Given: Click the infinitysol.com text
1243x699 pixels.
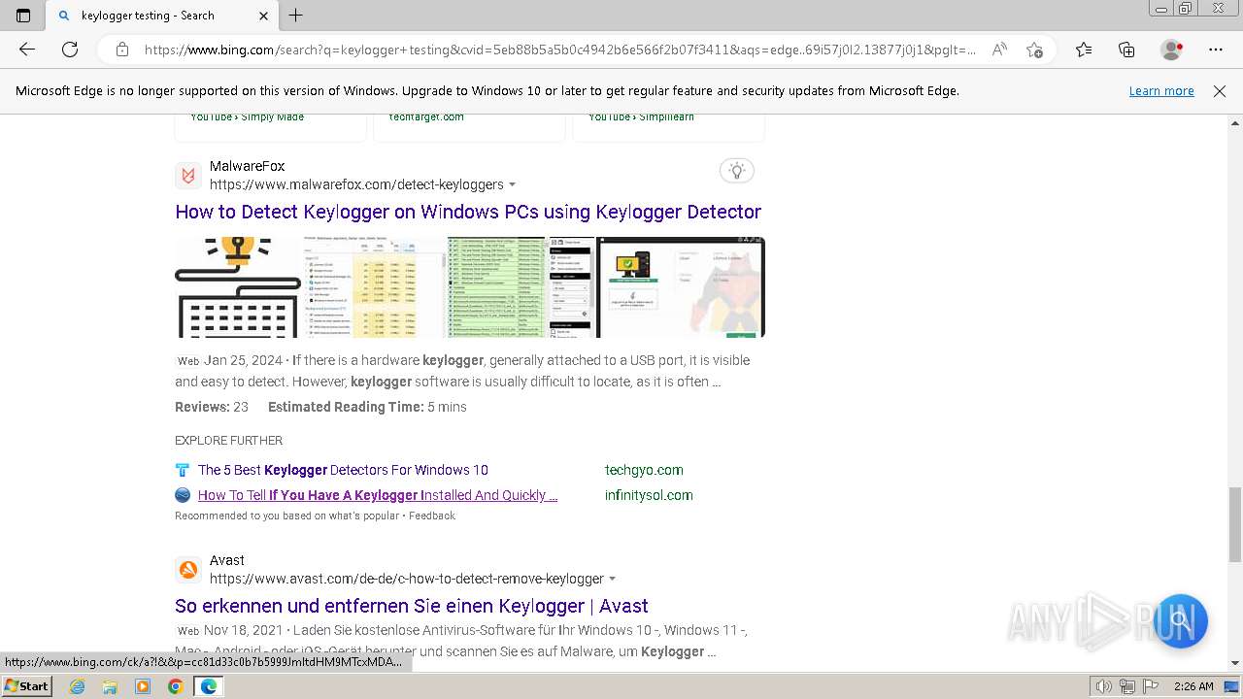Looking at the screenshot, I should (x=649, y=495).
